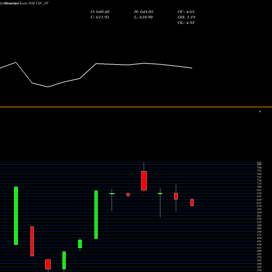Click the high price value 'H: 648.05'
The width and height of the screenshot is (272, 272).
(x=144, y=12)
